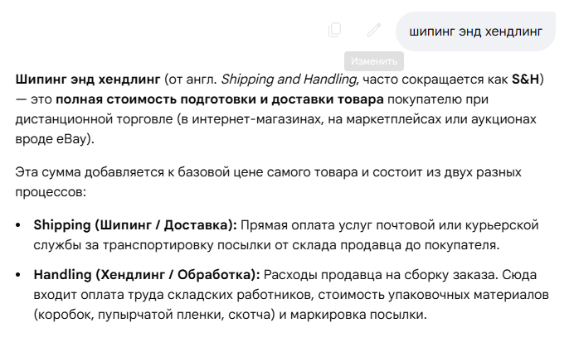Click the word "процессов:" before the list

51,192
